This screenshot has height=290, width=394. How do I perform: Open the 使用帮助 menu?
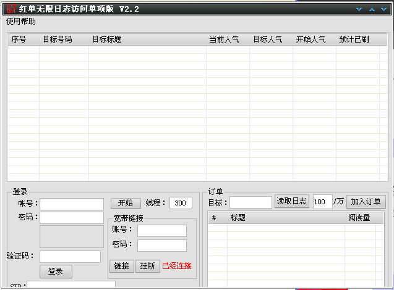[x=21, y=22]
